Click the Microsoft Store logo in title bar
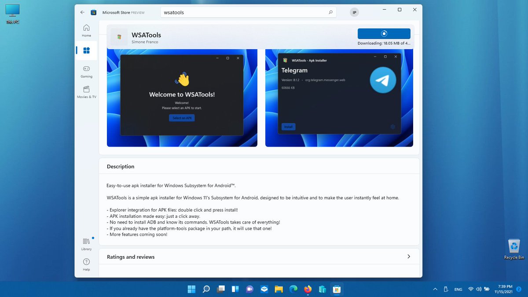The image size is (528, 297). click(93, 12)
